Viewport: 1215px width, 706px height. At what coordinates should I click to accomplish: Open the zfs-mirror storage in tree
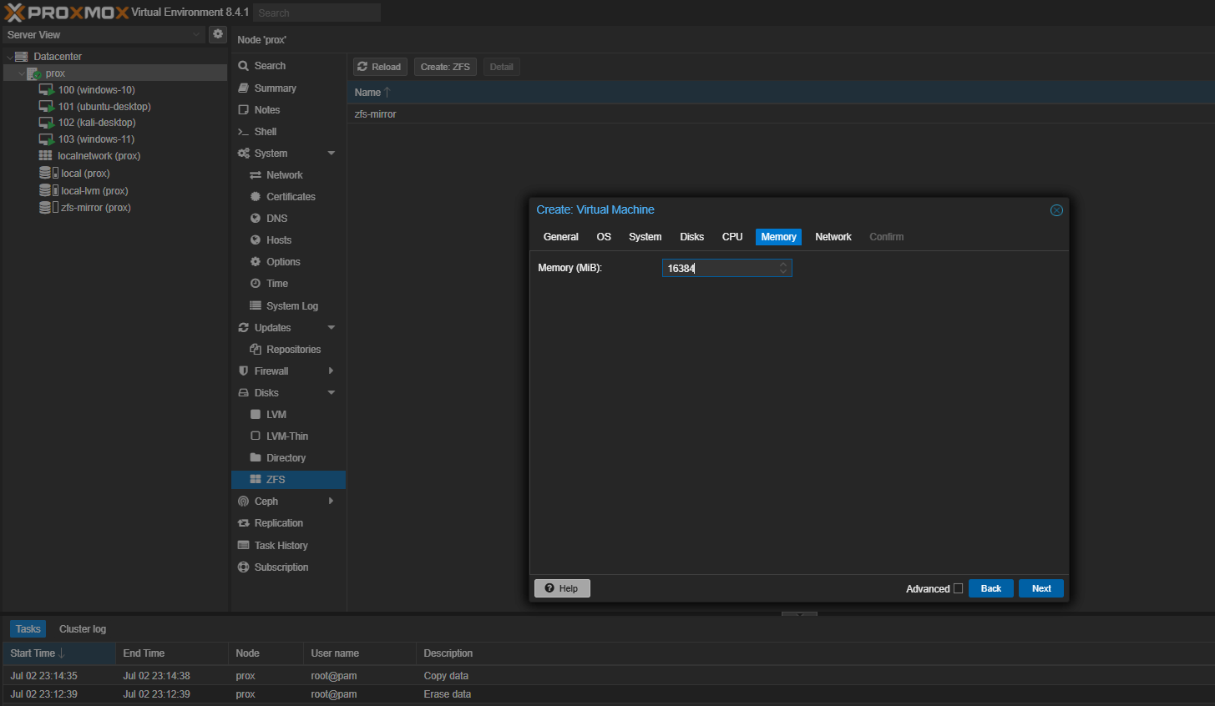[95, 208]
